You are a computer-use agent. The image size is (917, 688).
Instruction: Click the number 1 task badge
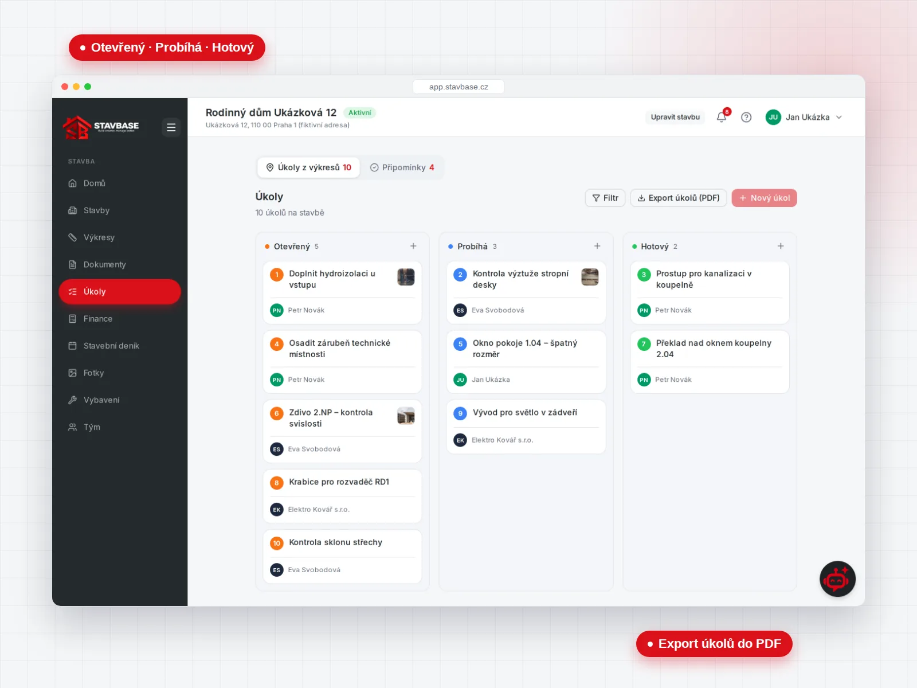pos(277,275)
